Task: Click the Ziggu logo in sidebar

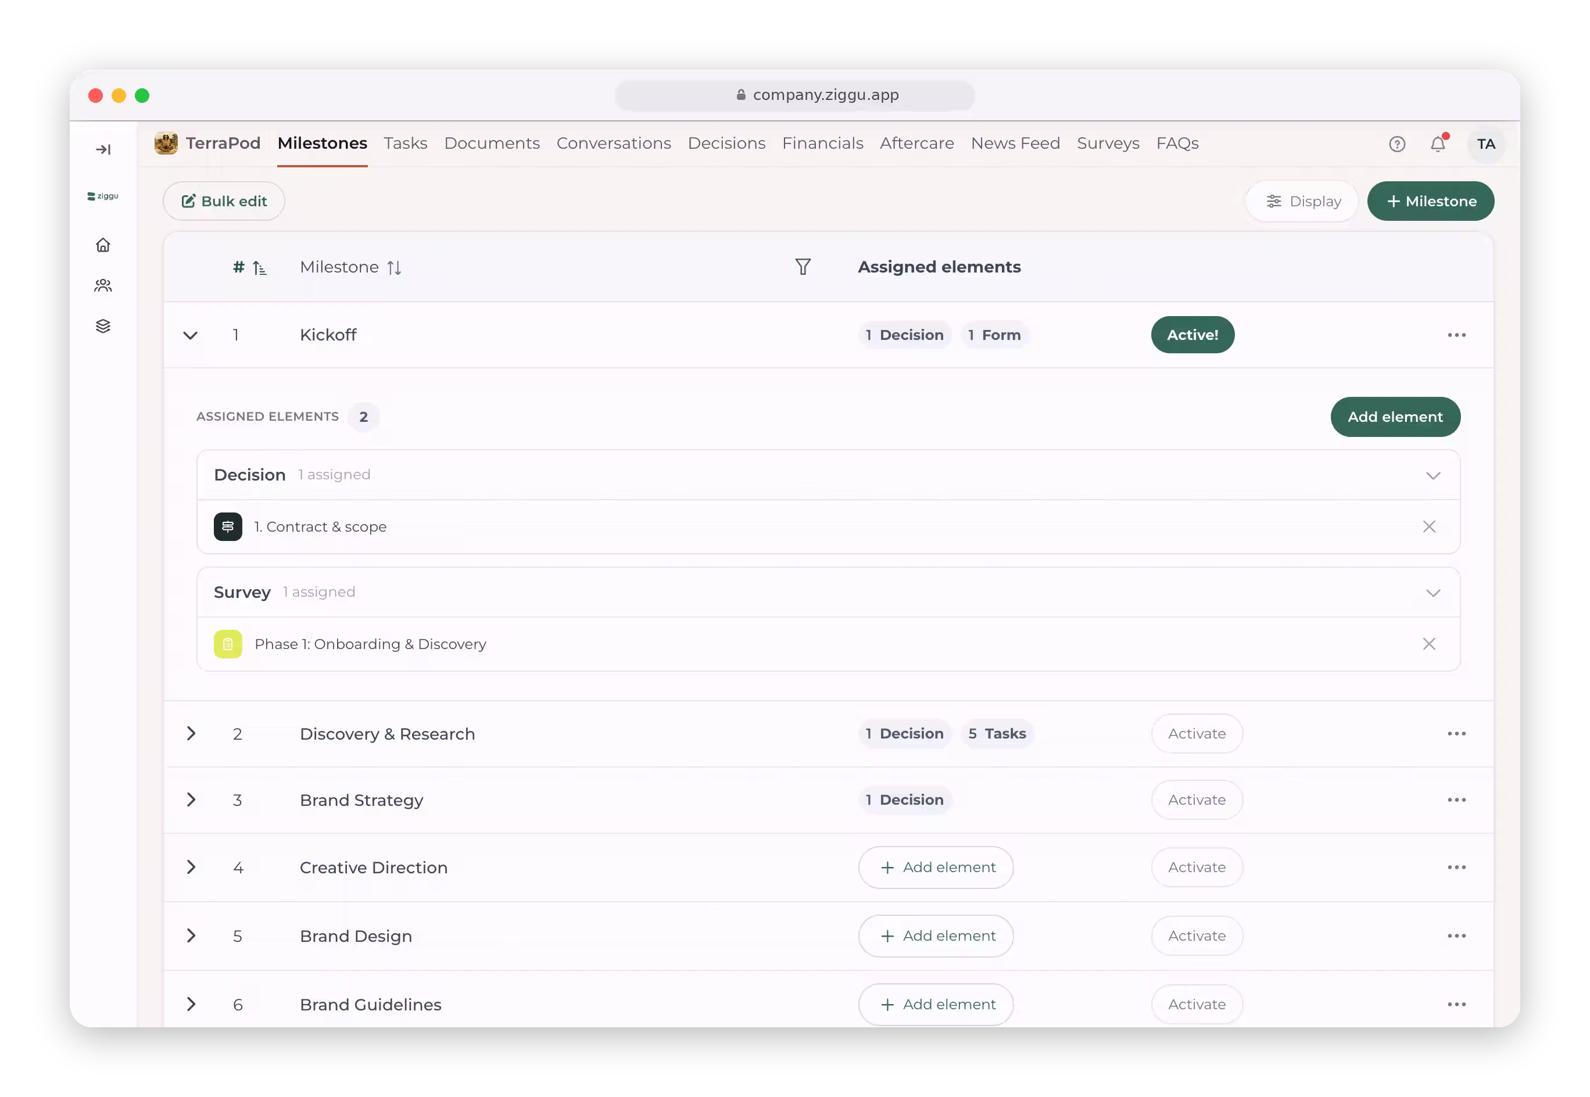Action: click(103, 196)
